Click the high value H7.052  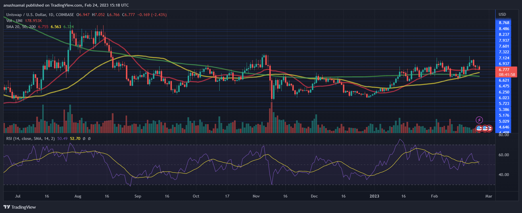98,15
